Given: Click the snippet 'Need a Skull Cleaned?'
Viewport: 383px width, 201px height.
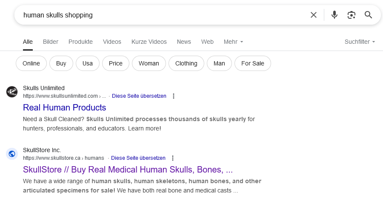Looking at the screenshot, I should (x=54, y=119).
